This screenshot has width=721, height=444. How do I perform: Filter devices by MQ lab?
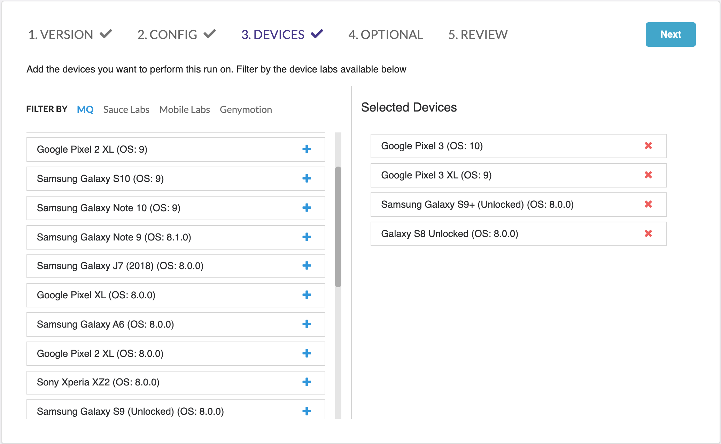[x=85, y=109]
